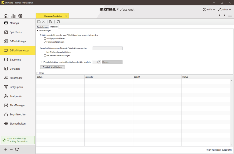Click the reload icon at sidebar bottom

(x=17, y=149)
